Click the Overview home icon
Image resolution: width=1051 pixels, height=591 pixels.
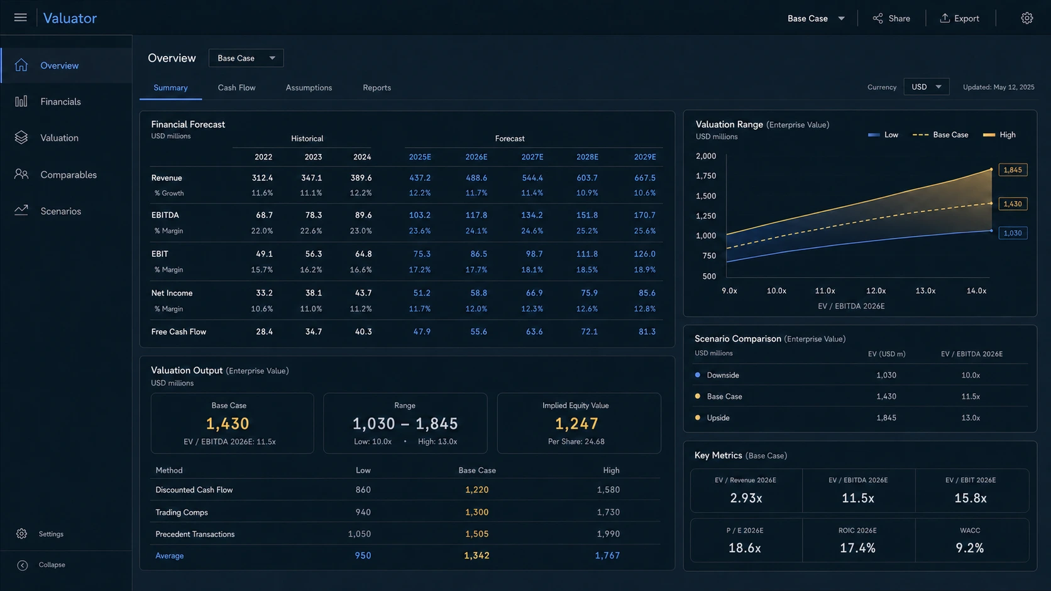21,65
